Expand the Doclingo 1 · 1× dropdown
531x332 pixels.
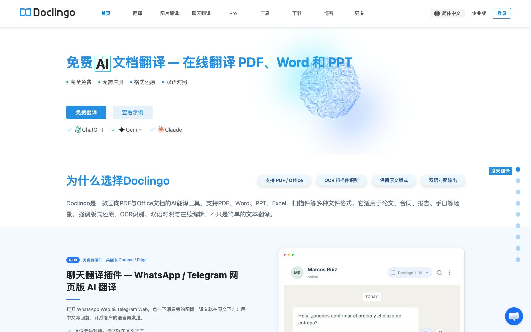410,273
